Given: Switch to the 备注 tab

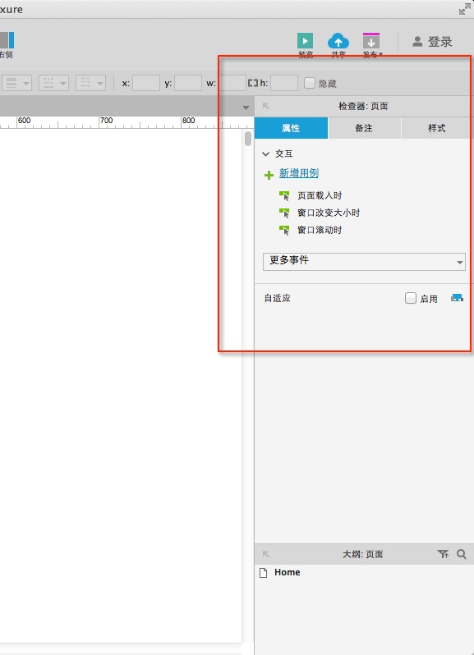Looking at the screenshot, I should point(364,128).
